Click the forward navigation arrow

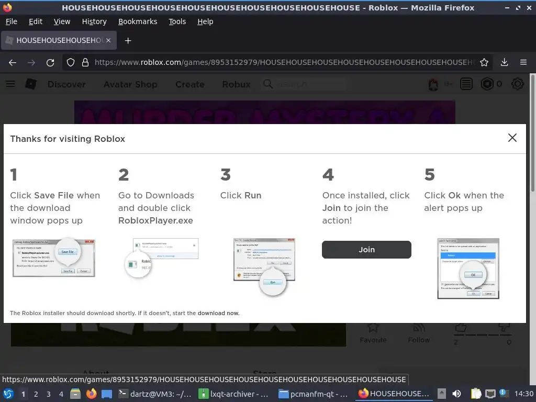[31, 62]
